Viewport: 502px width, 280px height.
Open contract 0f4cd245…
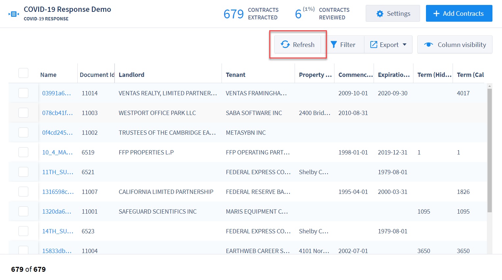[x=58, y=132]
